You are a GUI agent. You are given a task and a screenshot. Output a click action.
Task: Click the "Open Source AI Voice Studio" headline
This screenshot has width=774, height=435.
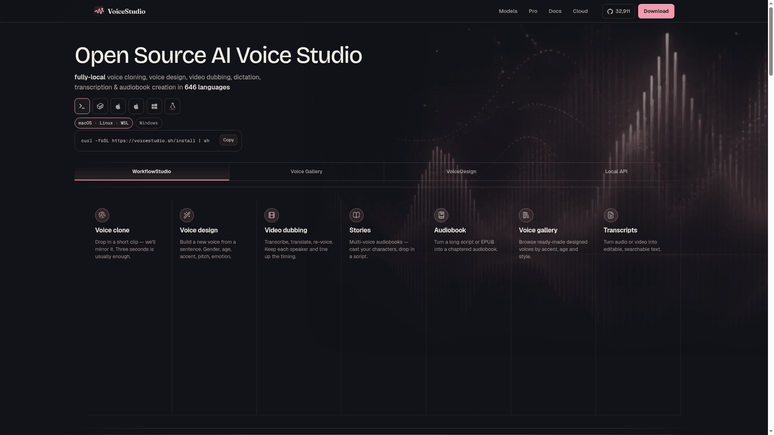tap(218, 56)
